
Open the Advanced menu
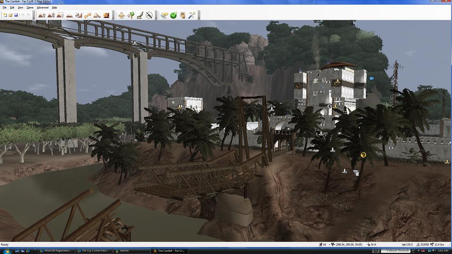[x=43, y=8]
